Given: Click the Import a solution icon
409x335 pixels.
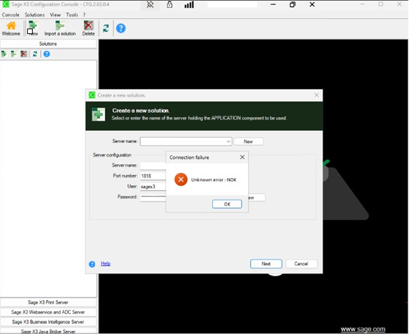Looking at the screenshot, I should 60,28.
